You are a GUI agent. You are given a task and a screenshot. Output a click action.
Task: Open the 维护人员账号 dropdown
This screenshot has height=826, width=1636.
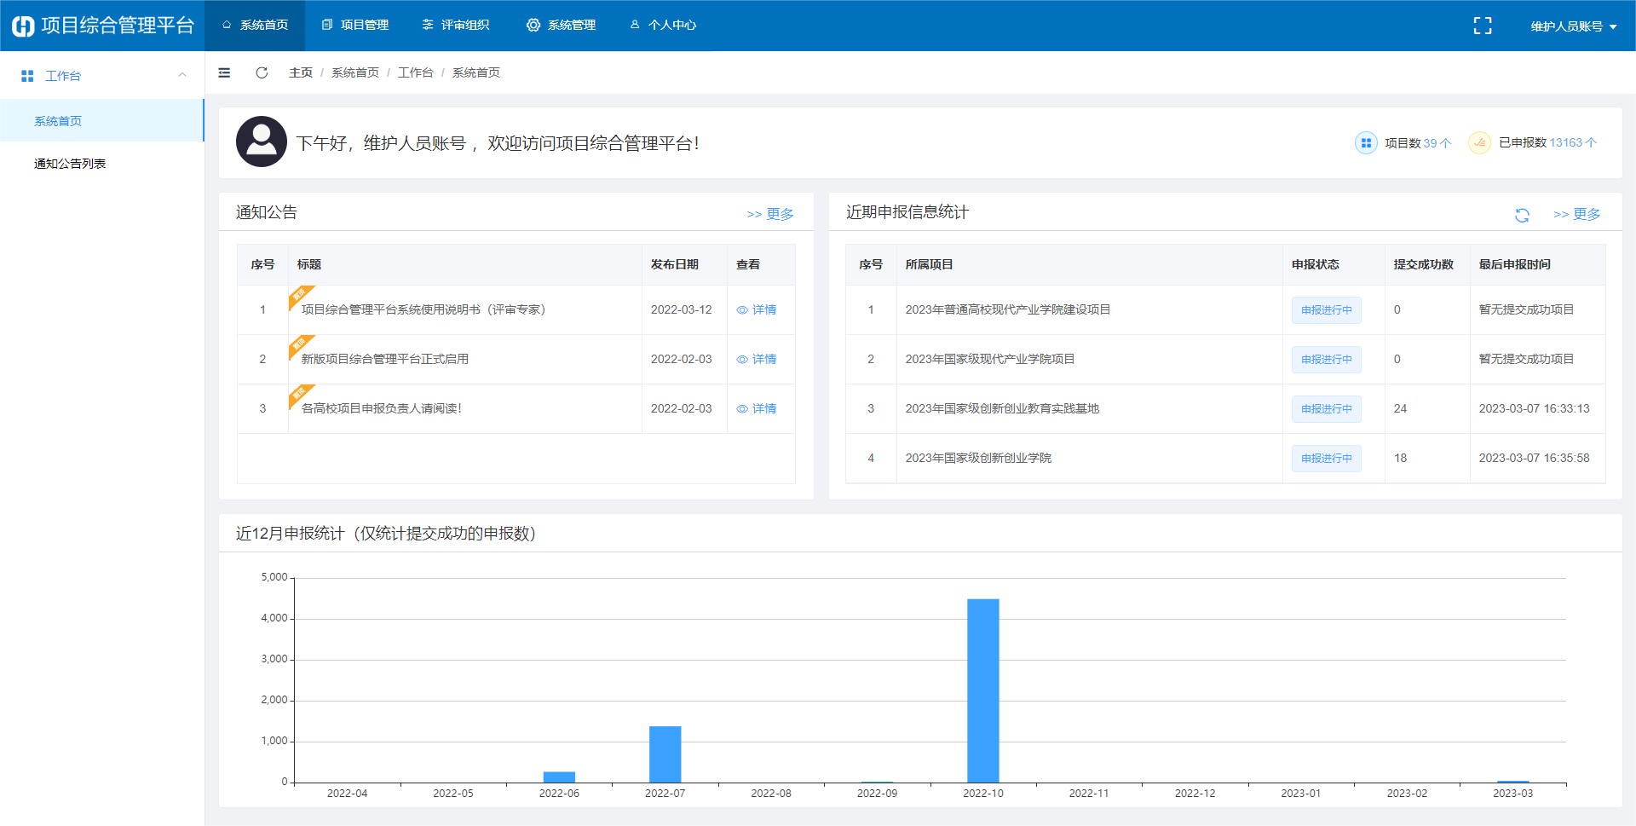pyautogui.click(x=1573, y=26)
